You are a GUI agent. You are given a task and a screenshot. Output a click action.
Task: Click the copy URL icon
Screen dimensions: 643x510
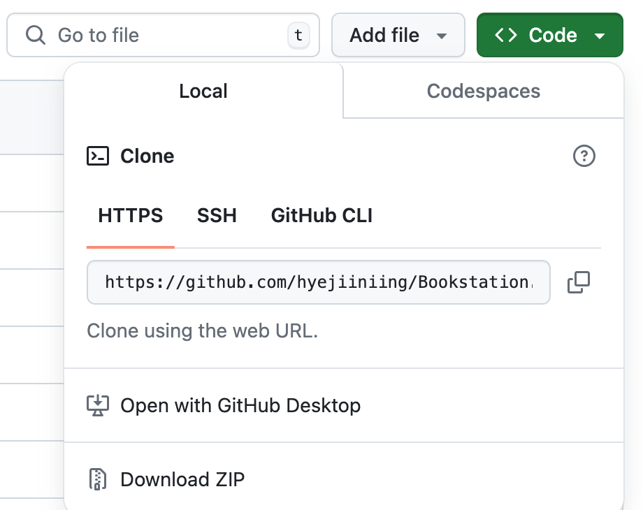click(579, 282)
